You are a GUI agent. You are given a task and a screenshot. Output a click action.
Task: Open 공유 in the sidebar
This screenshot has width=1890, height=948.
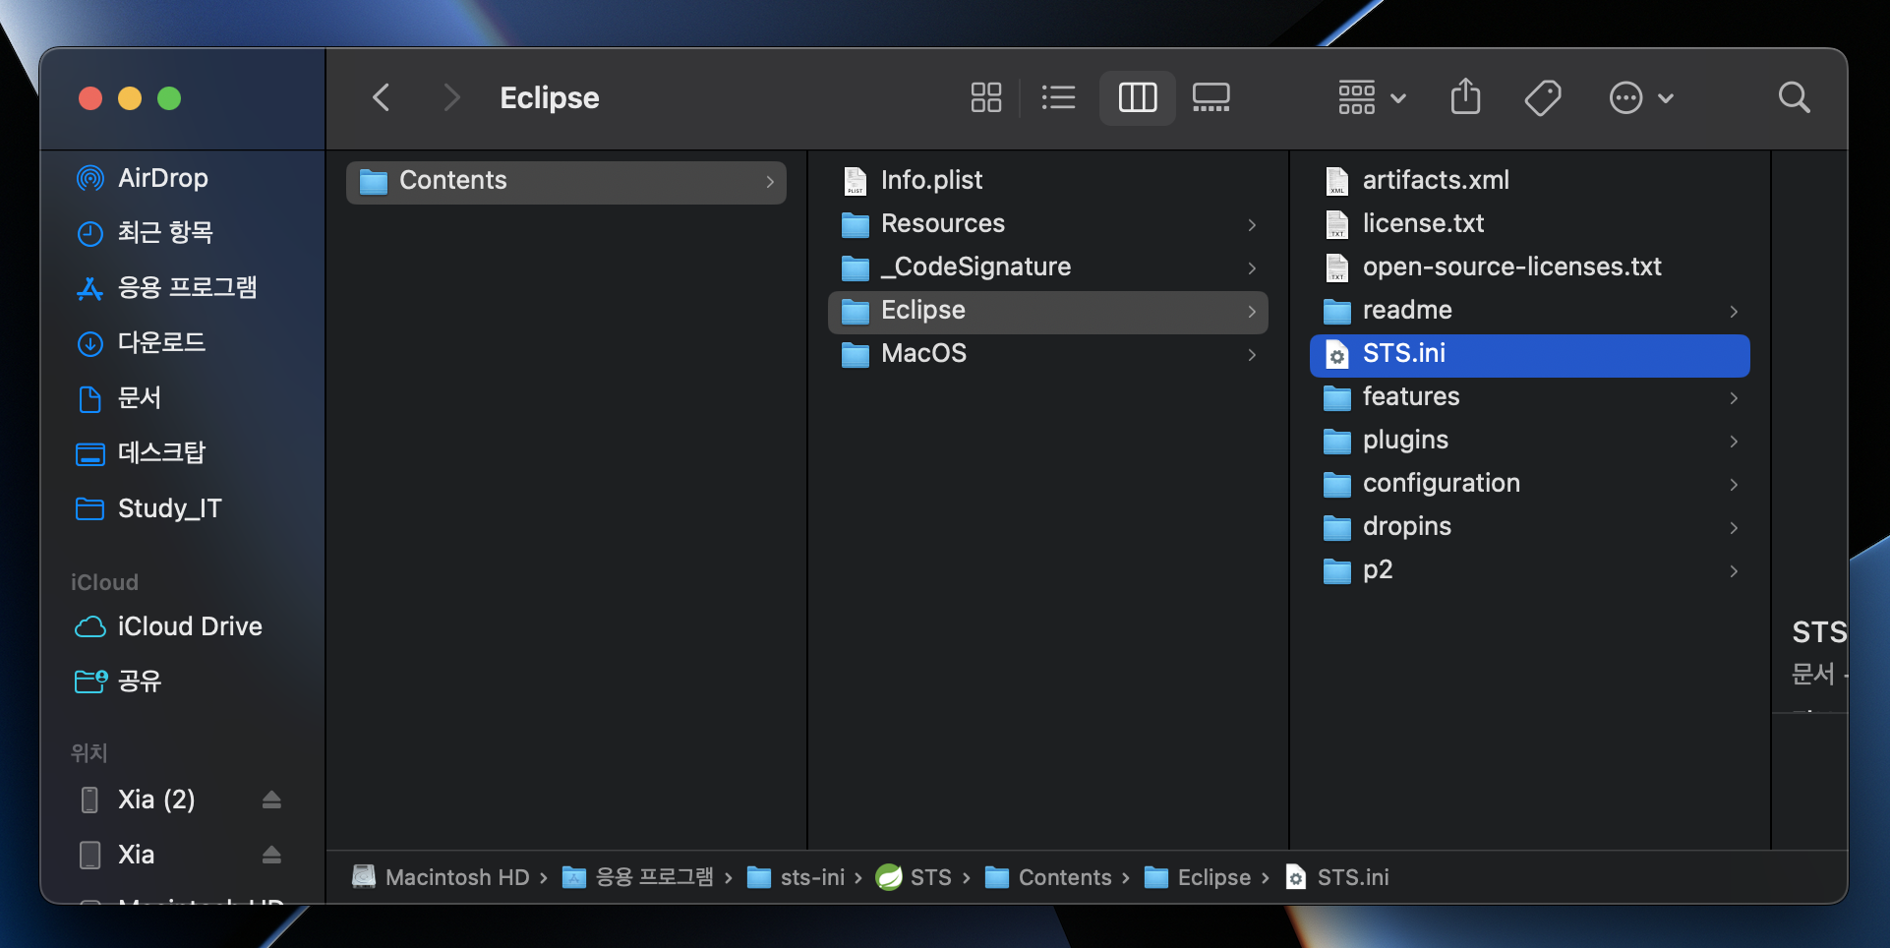[139, 681]
